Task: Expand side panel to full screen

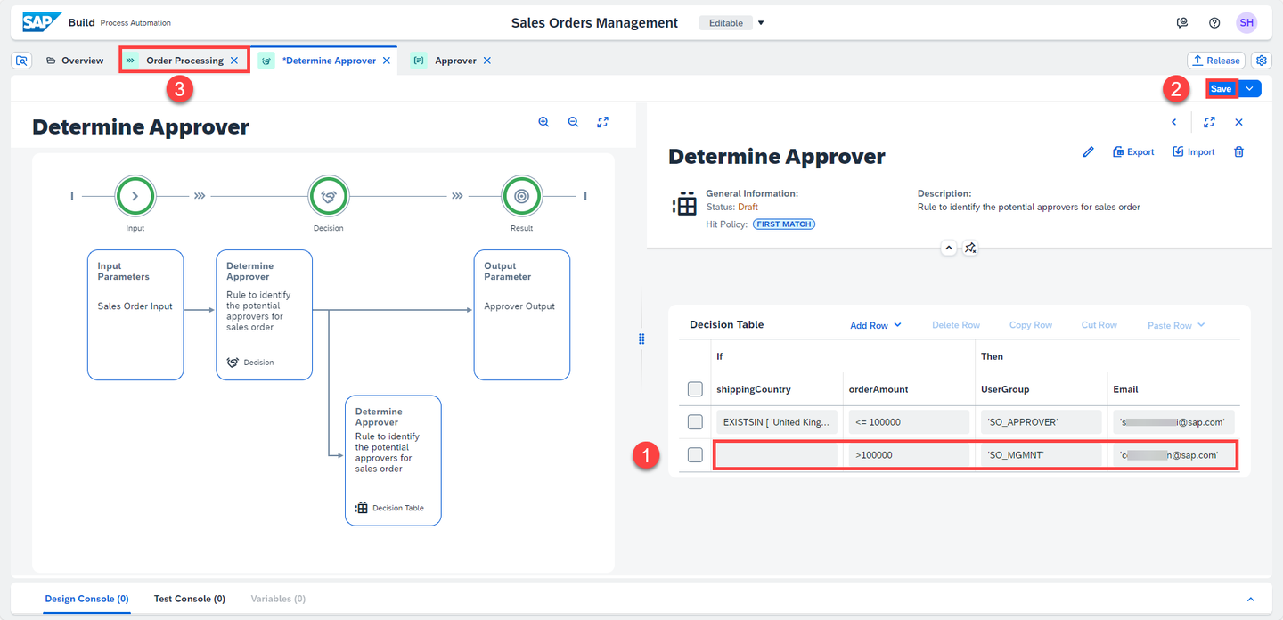Action: (x=1209, y=122)
